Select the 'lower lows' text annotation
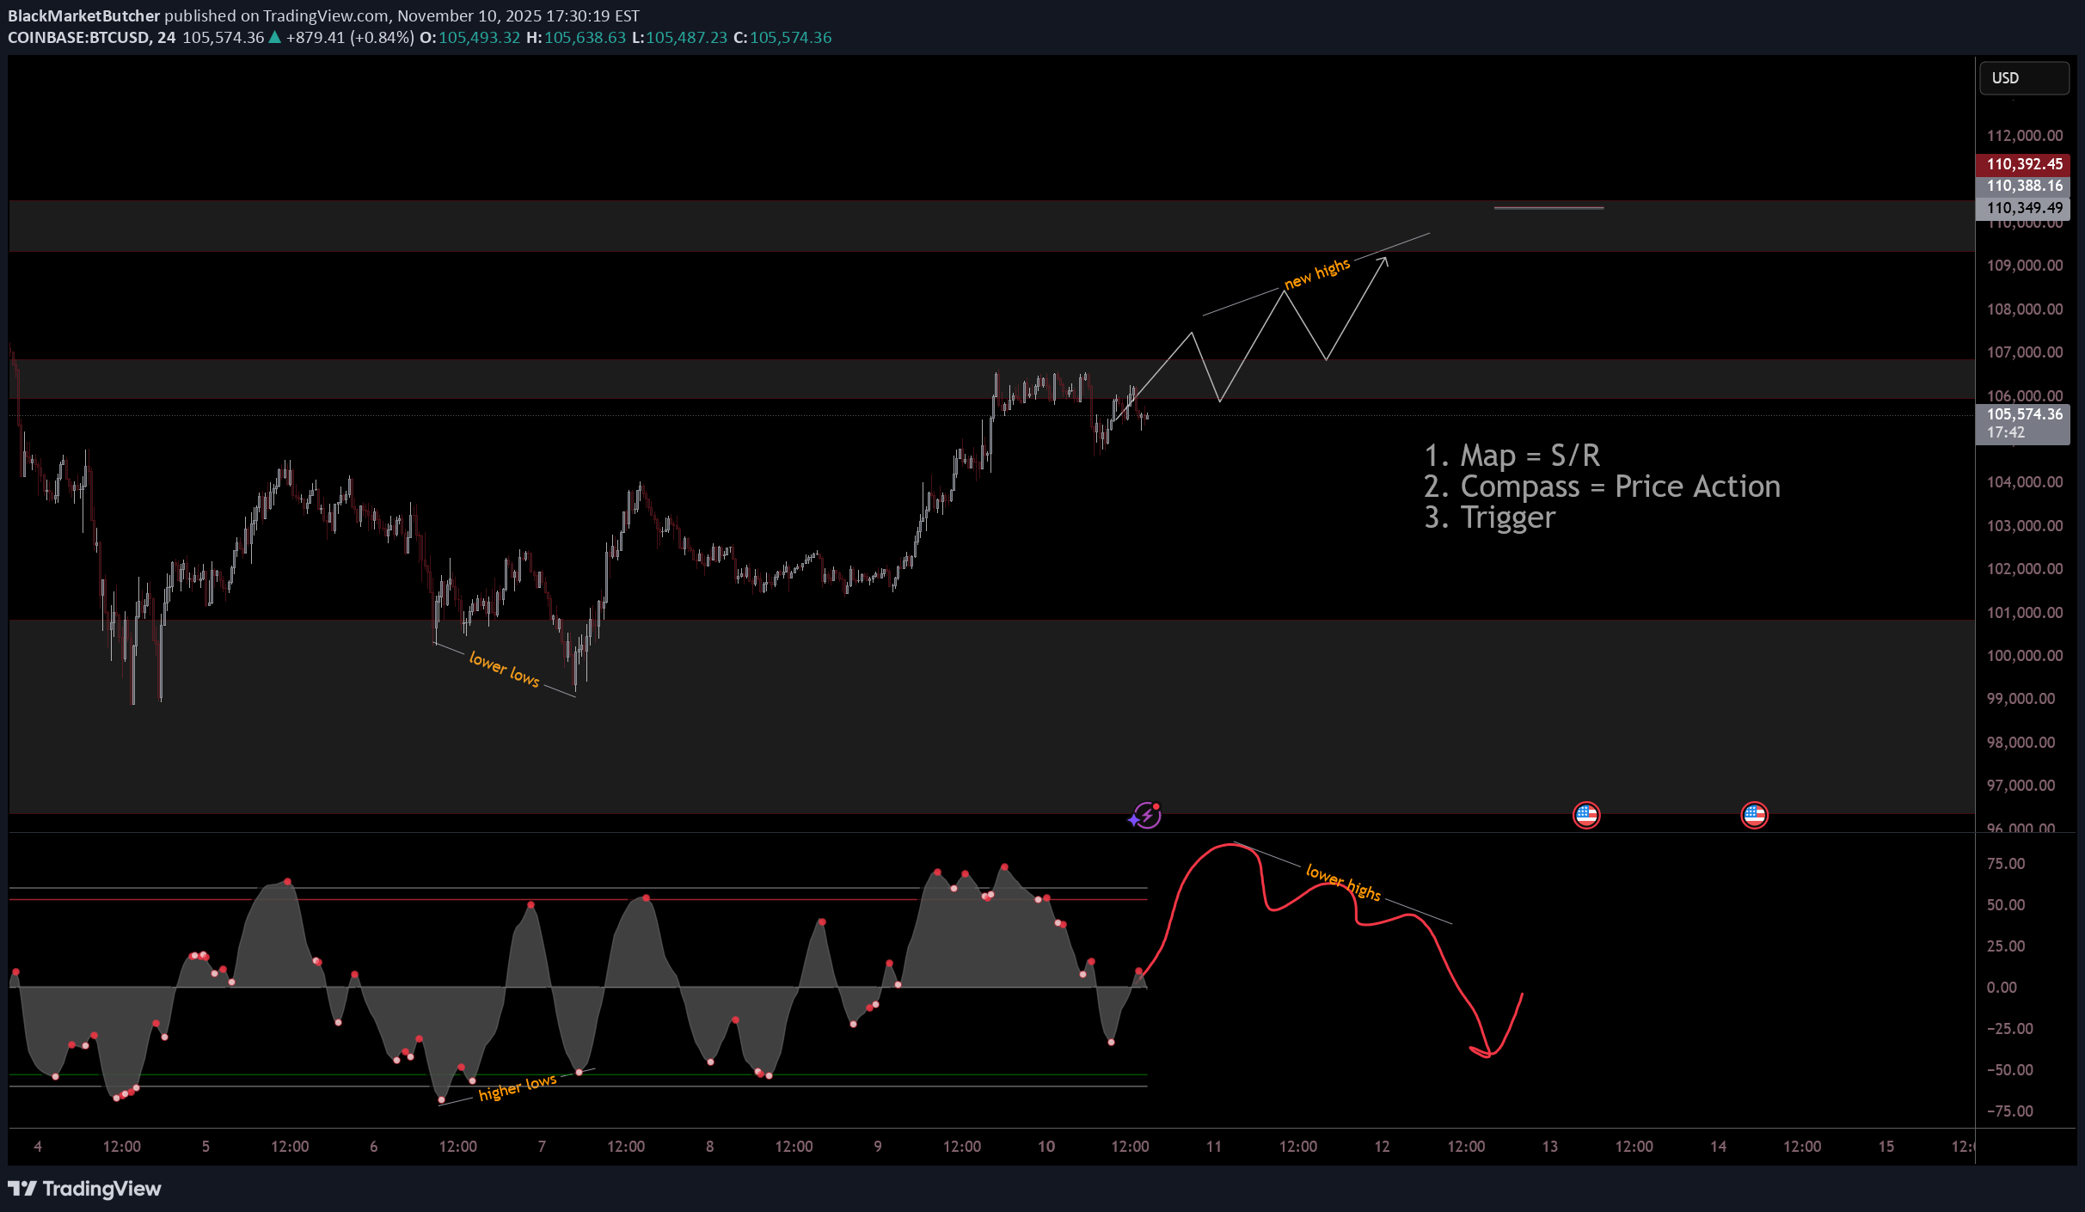 pyautogui.click(x=504, y=670)
